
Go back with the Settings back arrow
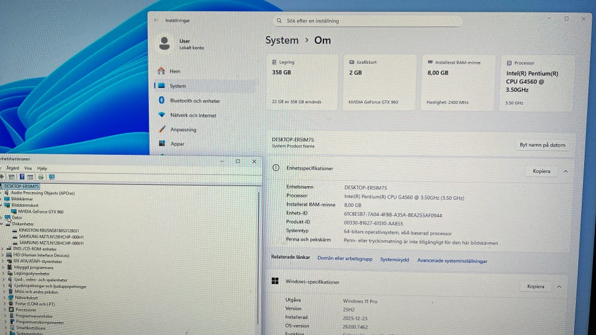coord(156,20)
